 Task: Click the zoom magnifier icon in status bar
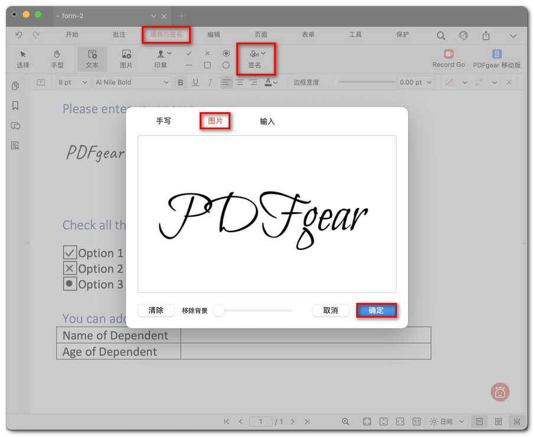pyautogui.click(x=345, y=422)
